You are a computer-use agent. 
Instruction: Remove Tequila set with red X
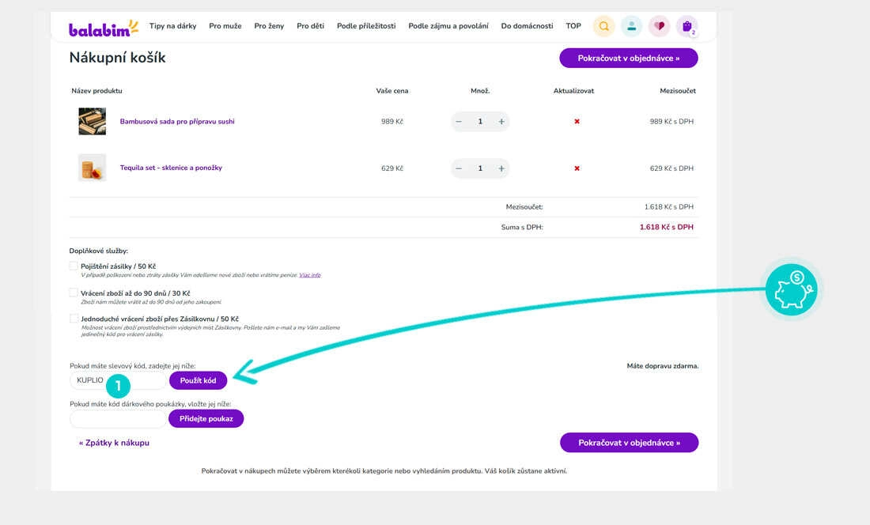click(577, 168)
